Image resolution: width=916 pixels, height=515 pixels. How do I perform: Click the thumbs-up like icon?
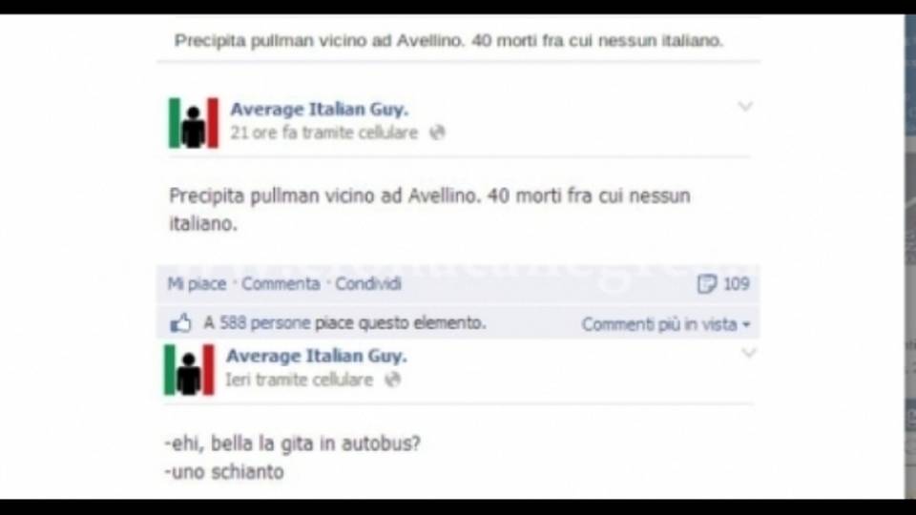(x=180, y=323)
